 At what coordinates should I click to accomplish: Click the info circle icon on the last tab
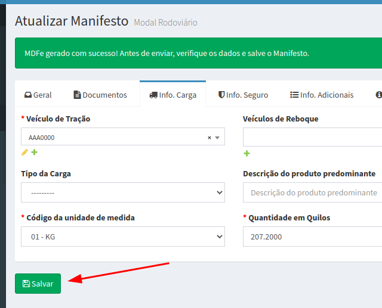(378, 95)
